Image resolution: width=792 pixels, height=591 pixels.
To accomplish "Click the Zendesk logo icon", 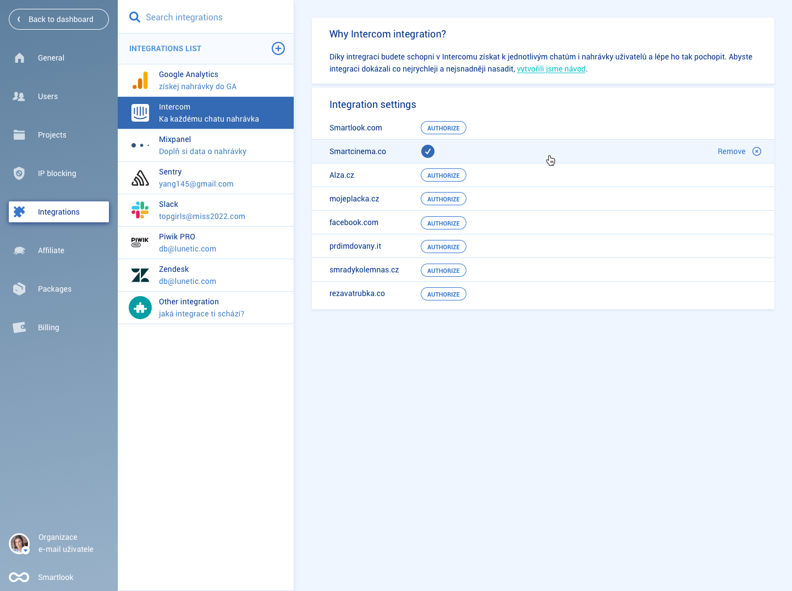I will coord(140,275).
